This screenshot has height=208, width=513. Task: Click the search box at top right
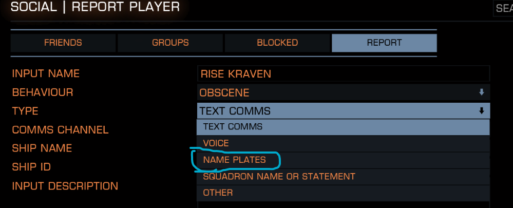click(503, 9)
